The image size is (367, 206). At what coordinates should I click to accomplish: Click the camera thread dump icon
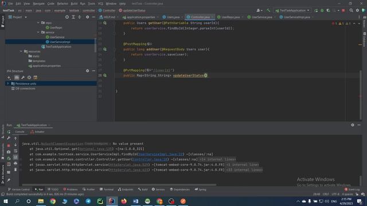pyautogui.click(x=9, y=152)
